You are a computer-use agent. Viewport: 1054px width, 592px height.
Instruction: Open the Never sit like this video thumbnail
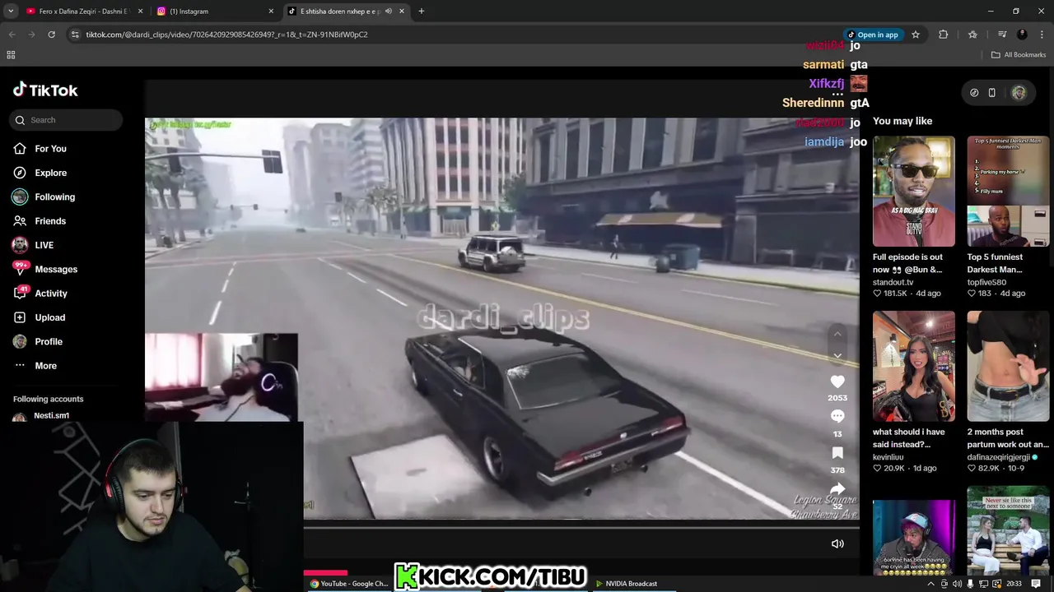(x=1008, y=530)
